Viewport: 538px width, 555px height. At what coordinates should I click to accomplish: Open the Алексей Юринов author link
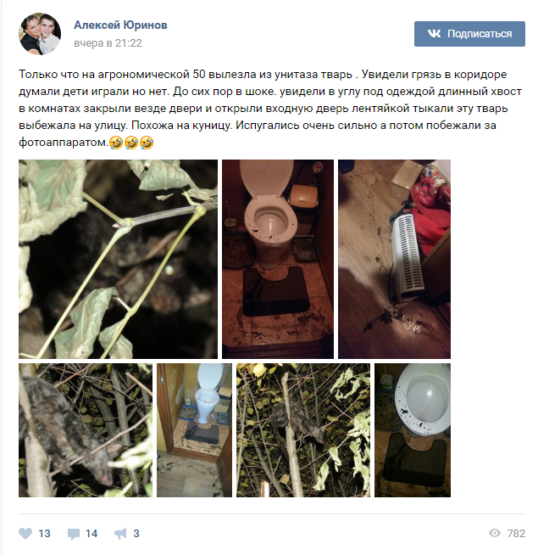120,25
